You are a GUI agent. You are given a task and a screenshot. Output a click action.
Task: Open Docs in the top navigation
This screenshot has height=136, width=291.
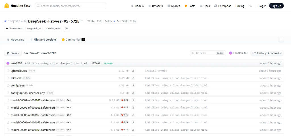[x=205, y=6]
